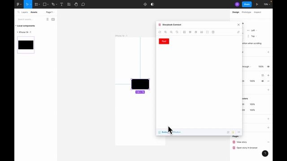Click the Storybook reset zoom icon

pos(177,32)
